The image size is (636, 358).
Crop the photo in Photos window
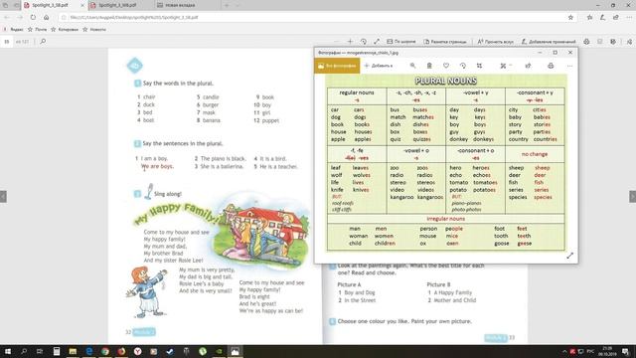point(479,66)
